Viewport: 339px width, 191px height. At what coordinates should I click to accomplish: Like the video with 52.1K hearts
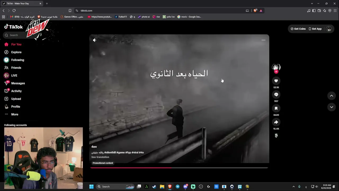click(x=276, y=81)
